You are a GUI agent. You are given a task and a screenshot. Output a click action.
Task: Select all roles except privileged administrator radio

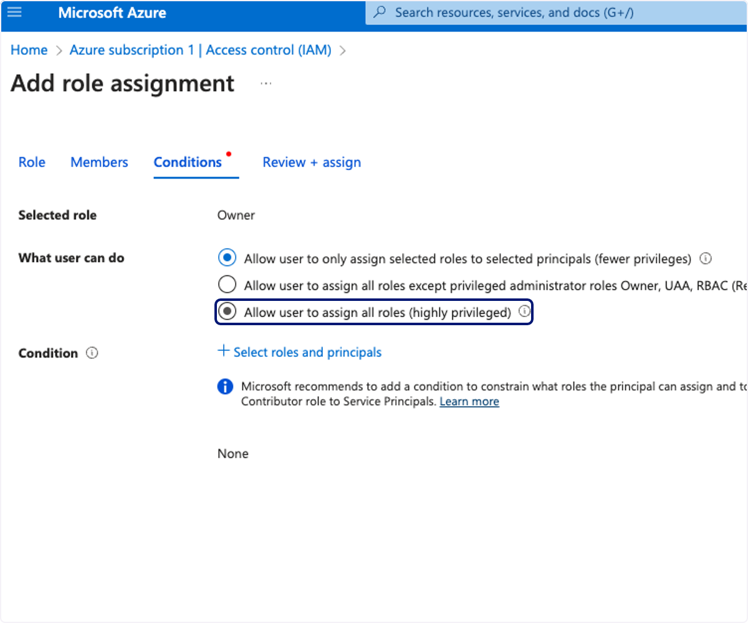coord(228,285)
